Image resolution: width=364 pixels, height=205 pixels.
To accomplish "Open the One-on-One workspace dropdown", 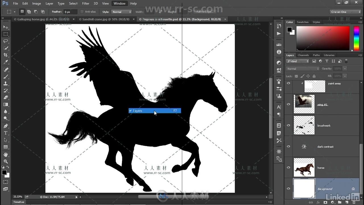I will [x=346, y=12].
